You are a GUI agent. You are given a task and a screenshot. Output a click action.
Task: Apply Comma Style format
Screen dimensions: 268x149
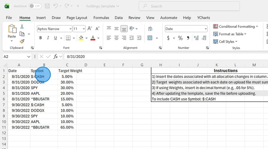click(x=188, y=38)
